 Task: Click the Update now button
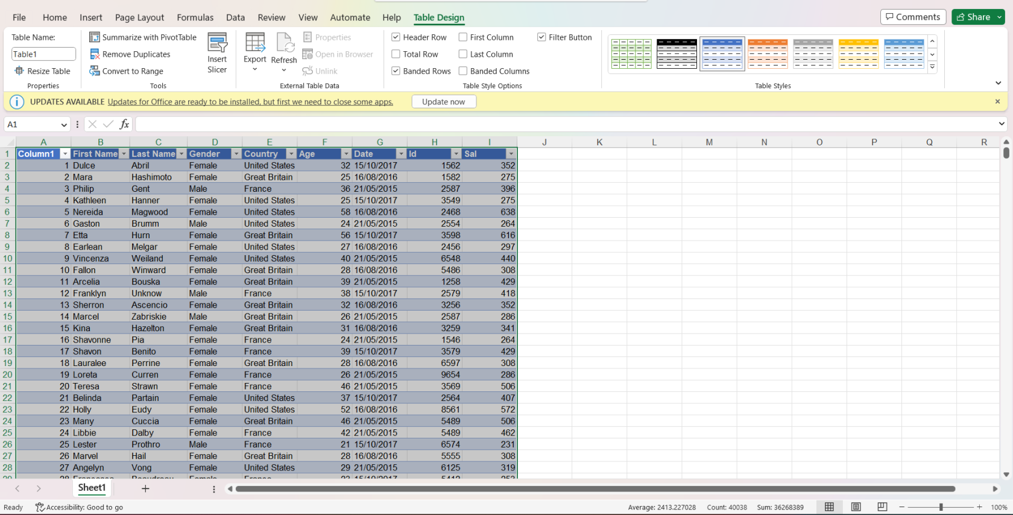(x=444, y=102)
